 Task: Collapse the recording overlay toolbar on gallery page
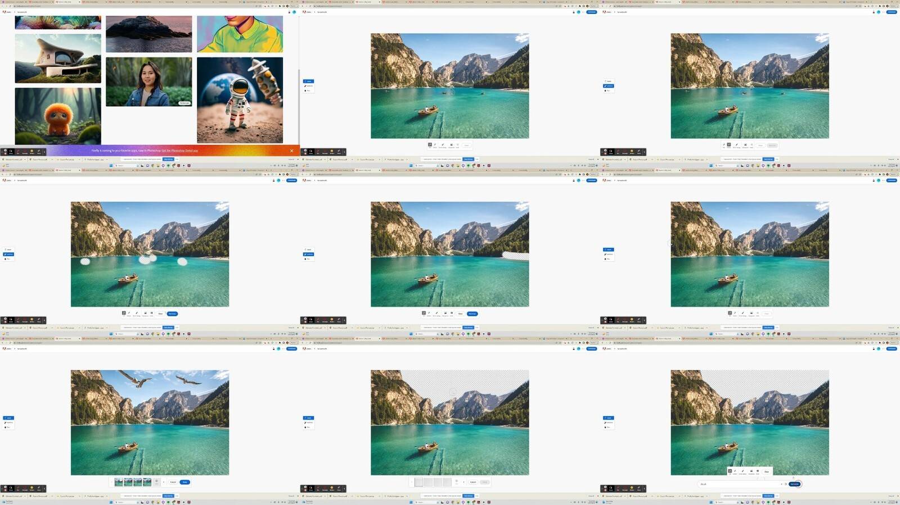[x=44, y=152]
